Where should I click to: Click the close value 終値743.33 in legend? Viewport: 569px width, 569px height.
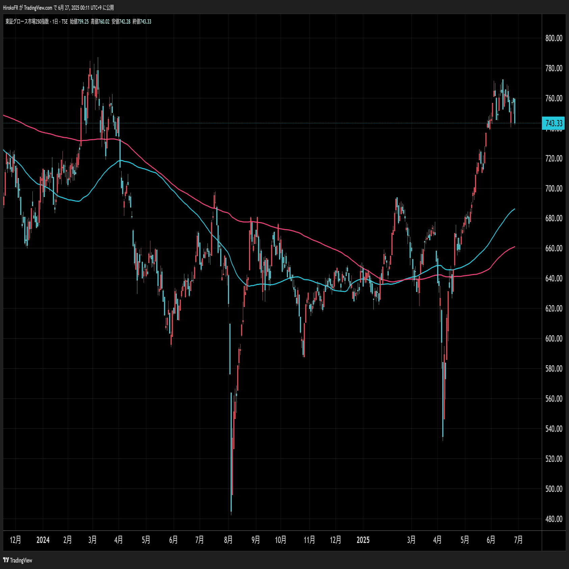click(x=142, y=22)
